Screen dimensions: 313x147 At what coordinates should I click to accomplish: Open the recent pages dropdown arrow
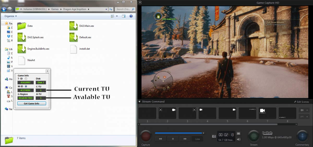point(14,9)
